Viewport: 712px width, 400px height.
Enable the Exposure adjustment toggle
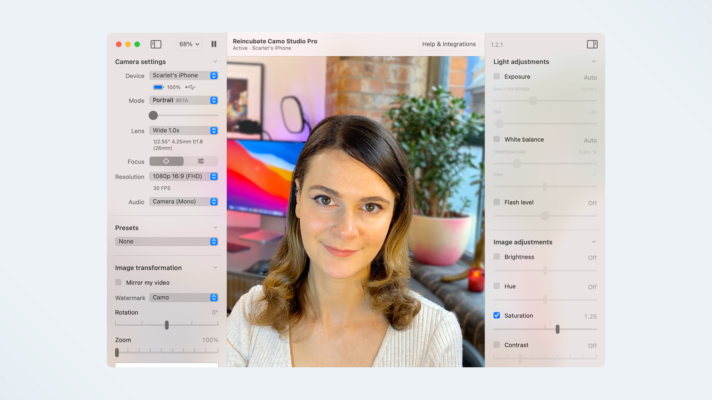point(497,76)
